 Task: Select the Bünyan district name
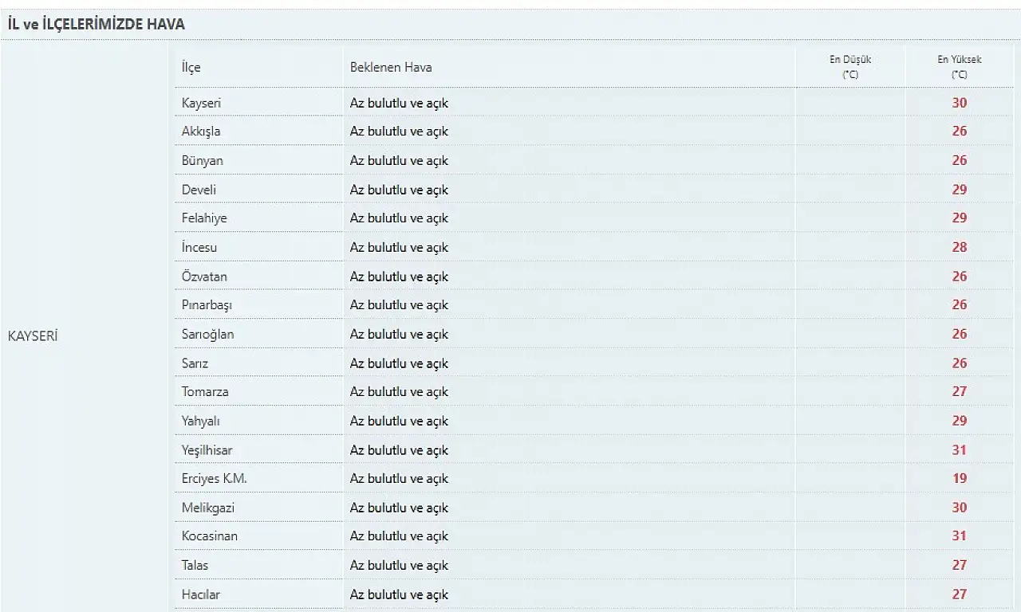[x=202, y=161]
